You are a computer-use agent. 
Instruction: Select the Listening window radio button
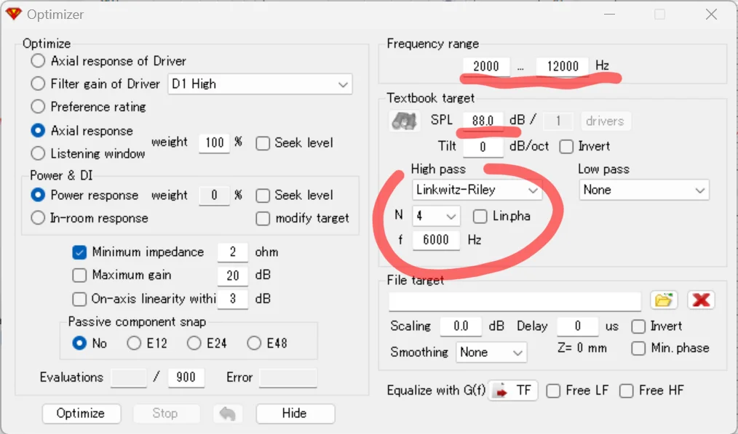coord(39,153)
